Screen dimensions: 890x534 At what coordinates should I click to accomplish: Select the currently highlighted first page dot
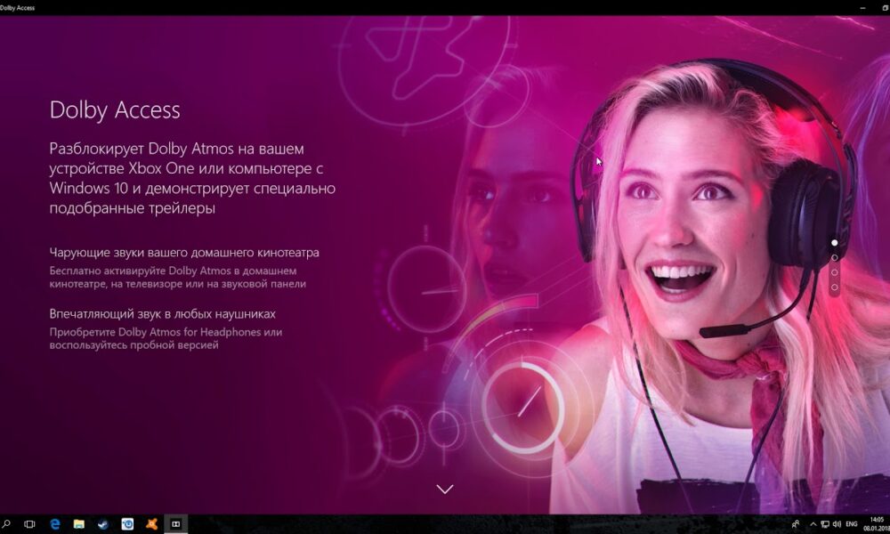pyautogui.click(x=835, y=242)
